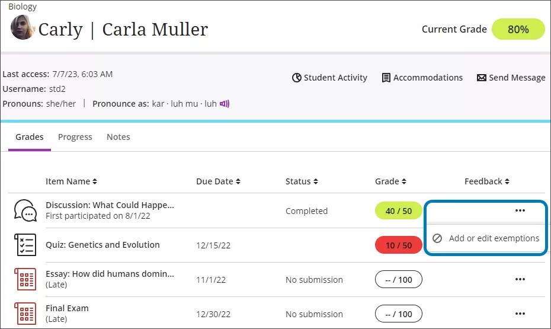551x329 pixels.
Task: Click the Send Message envelope icon
Action: [x=482, y=78]
